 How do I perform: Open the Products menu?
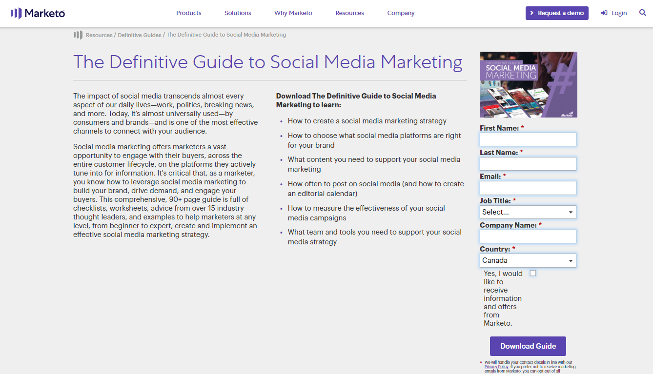[189, 13]
